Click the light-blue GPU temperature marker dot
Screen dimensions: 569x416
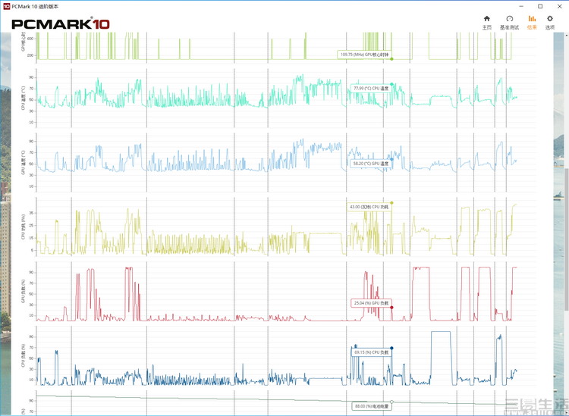(391, 159)
